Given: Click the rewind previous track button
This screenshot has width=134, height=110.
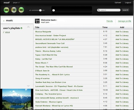Looking at the screenshot, I should (6, 10).
